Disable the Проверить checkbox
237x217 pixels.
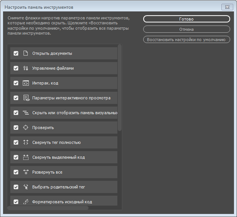[x=16, y=128]
